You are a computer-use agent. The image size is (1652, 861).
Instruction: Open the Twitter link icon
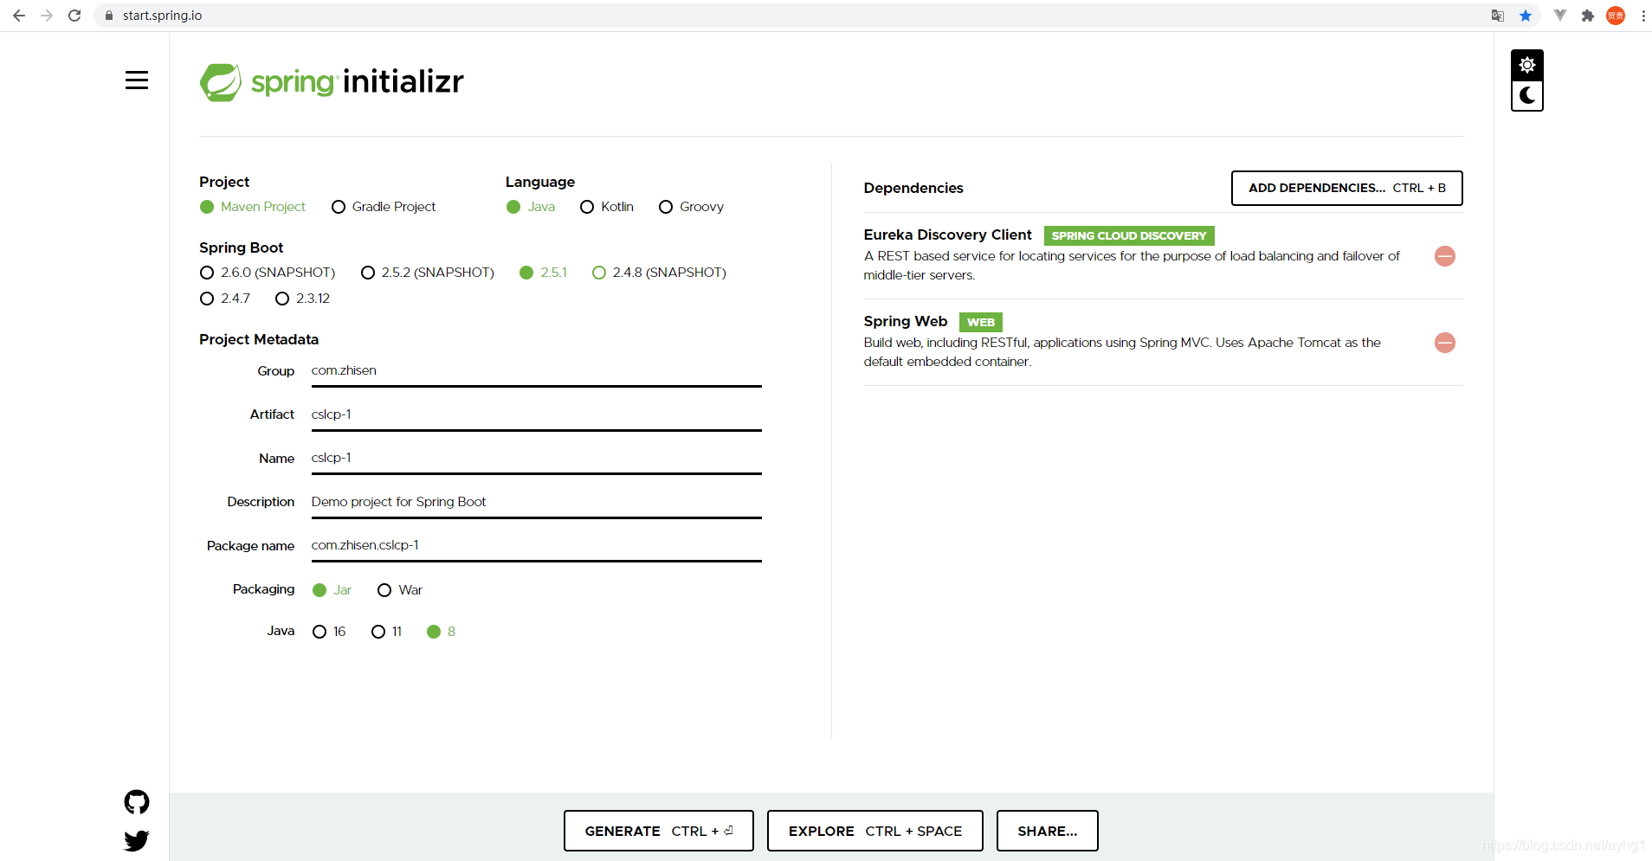click(137, 840)
